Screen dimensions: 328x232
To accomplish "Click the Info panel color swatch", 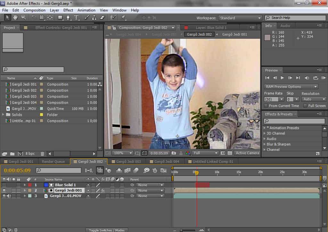I will point(267,37).
